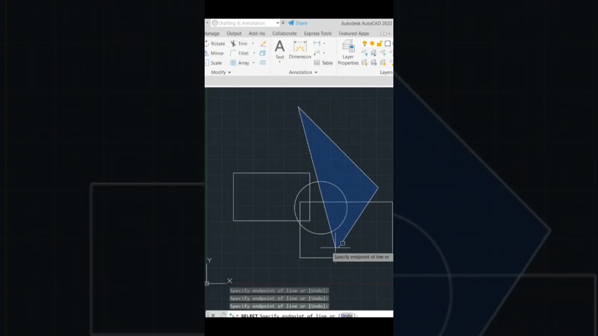Open the Manage ribbon tab
Image resolution: width=598 pixels, height=336 pixels.
point(212,34)
